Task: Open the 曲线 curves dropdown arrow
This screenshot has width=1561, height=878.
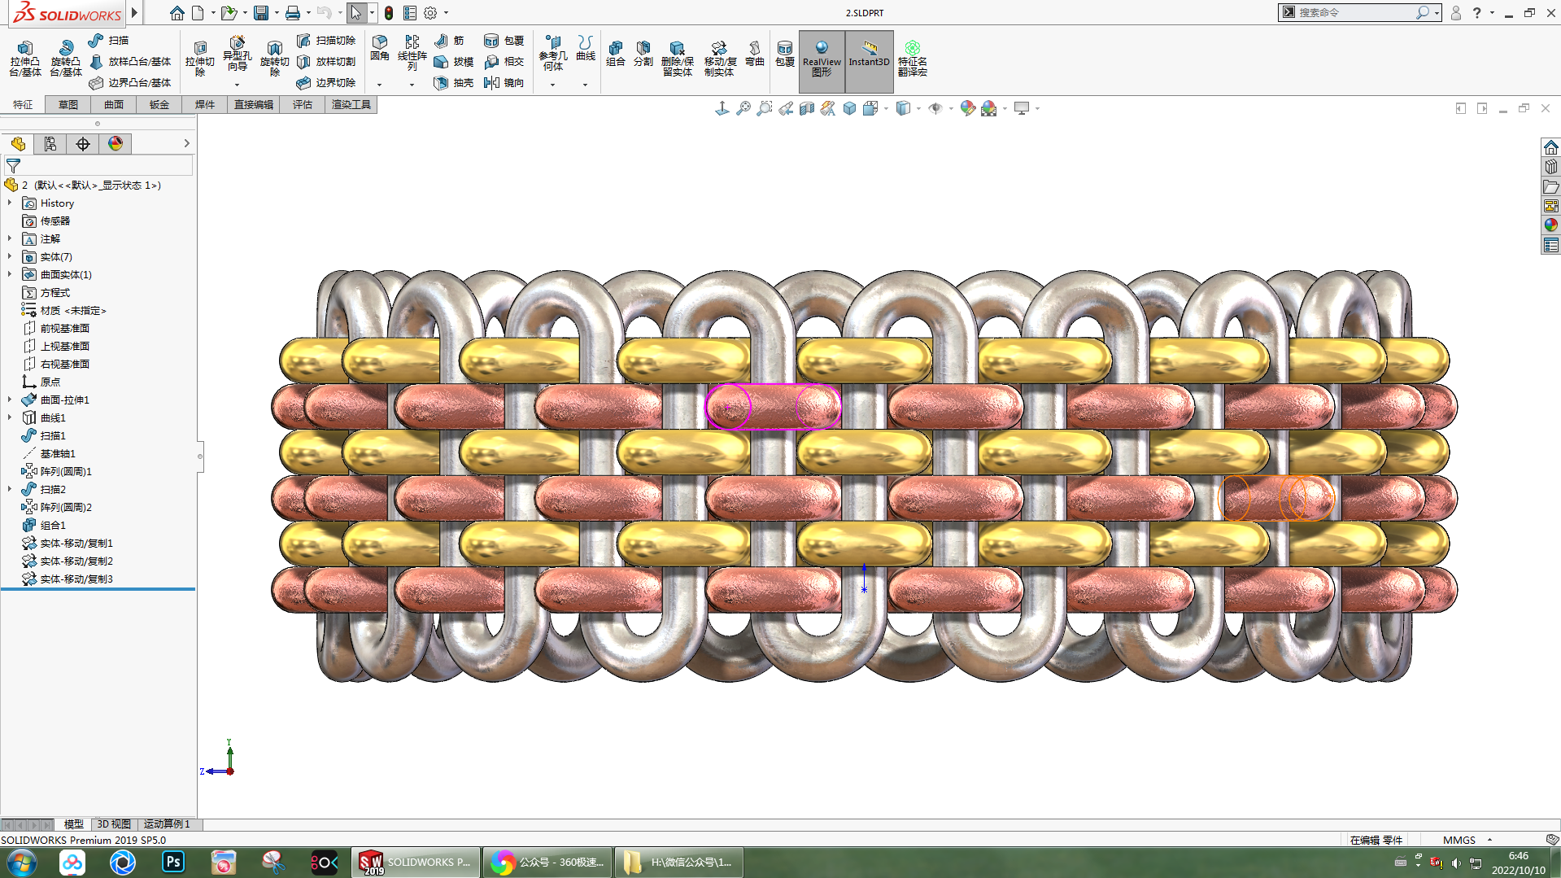Action: (x=585, y=85)
